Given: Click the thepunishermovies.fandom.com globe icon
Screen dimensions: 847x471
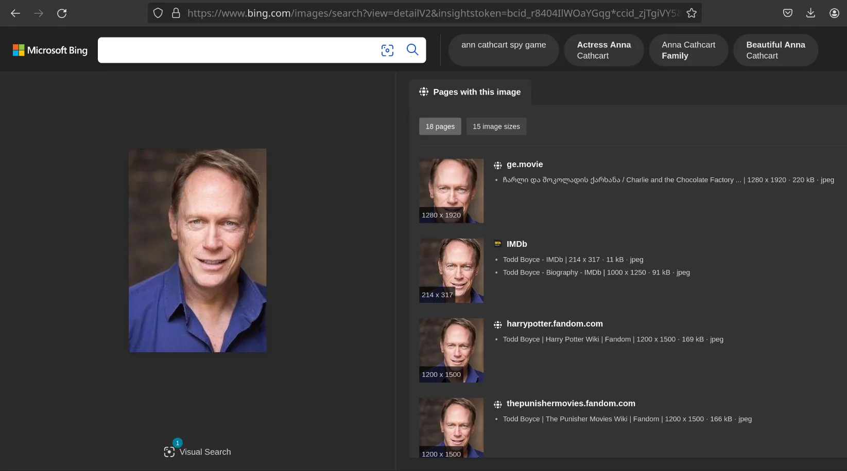Looking at the screenshot, I should pyautogui.click(x=498, y=404).
